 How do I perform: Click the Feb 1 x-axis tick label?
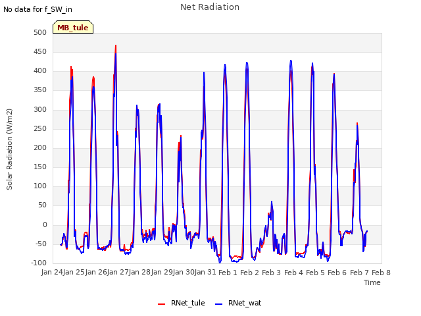[x=228, y=273]
